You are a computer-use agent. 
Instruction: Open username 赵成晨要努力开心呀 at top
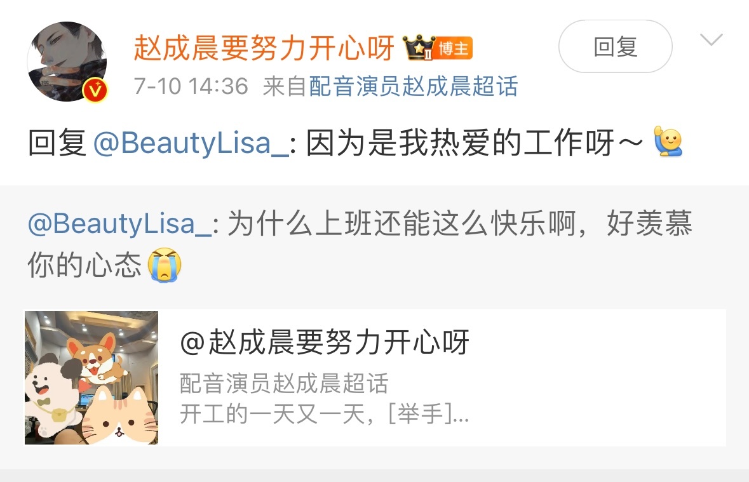click(x=264, y=48)
